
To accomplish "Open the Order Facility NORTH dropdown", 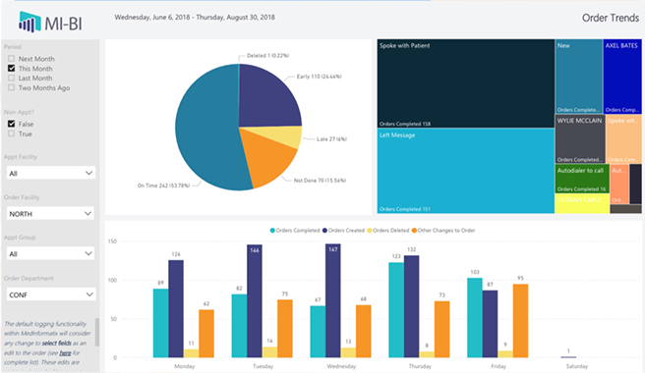I will point(50,214).
